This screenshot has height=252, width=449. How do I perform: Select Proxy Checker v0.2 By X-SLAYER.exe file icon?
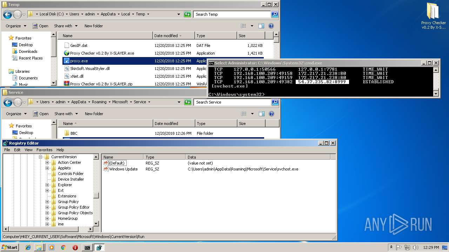click(67, 53)
